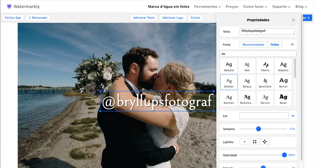Click the font list scrollbar

[x=295, y=68]
